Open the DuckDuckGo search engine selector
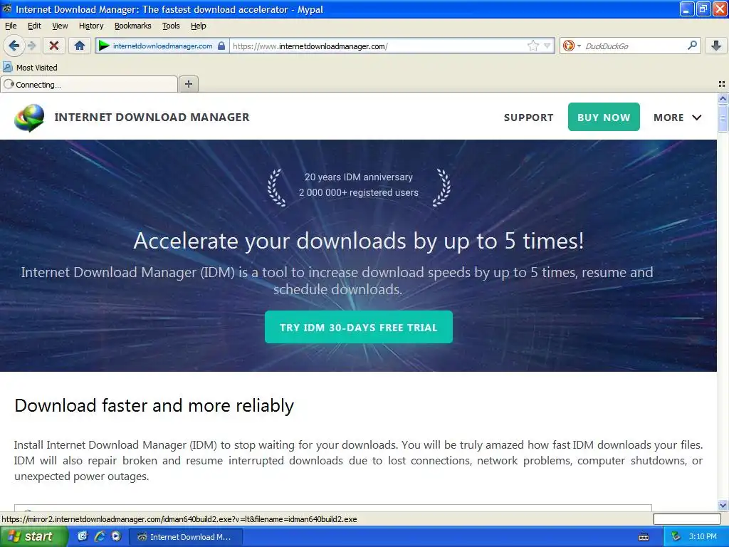The height and width of the screenshot is (547, 729). (572, 46)
